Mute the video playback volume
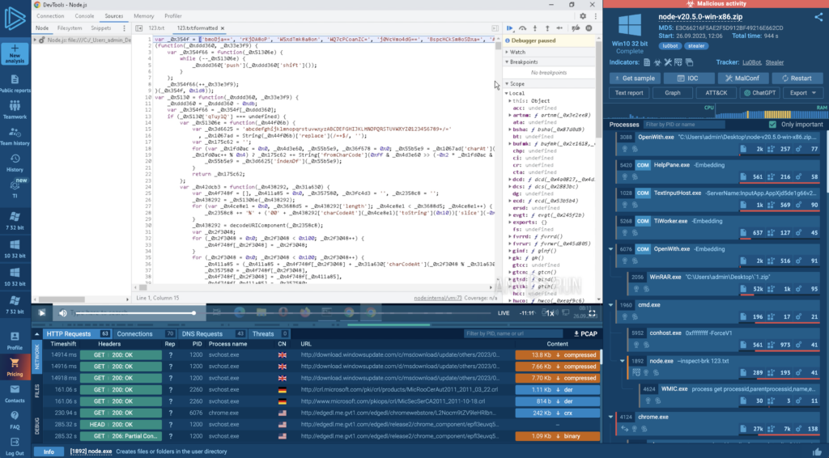The height and width of the screenshot is (458, 829). [x=62, y=312]
